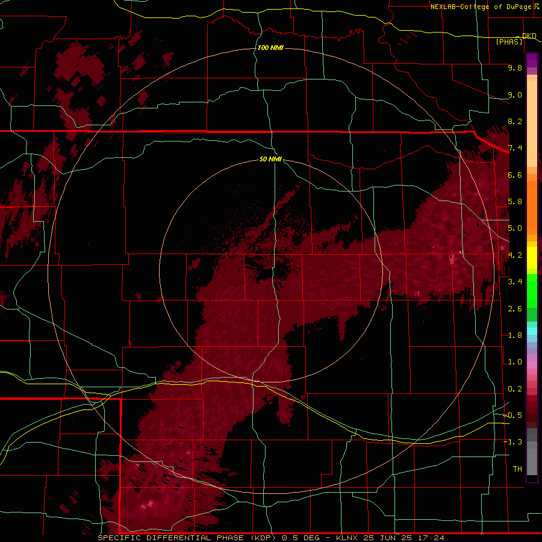Image resolution: width=542 pixels, height=542 pixels.
Task: Click the 5.0 scale label
Action: [x=515, y=228]
